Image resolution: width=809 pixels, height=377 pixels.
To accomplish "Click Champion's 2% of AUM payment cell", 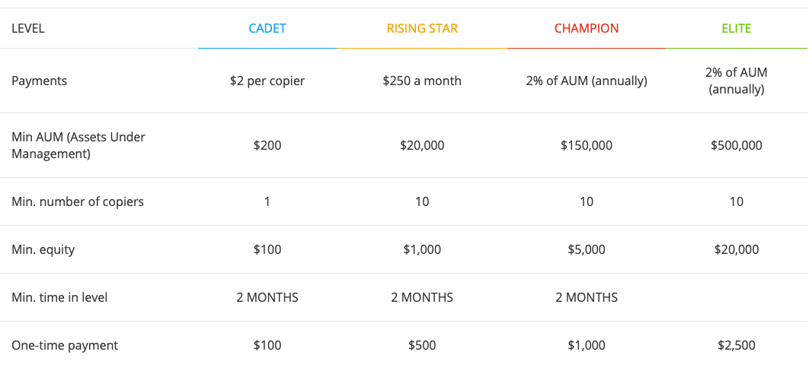I will [x=586, y=81].
